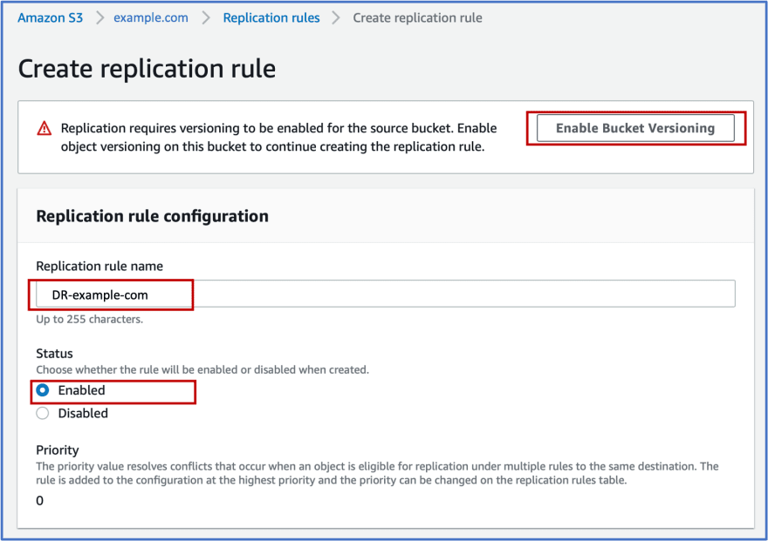Image resolution: width=768 pixels, height=541 pixels.
Task: Click the 'Replication rule configuration' heading
Action: [x=153, y=216]
